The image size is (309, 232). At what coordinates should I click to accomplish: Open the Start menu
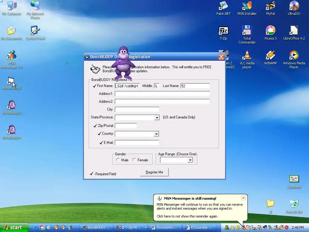click(14, 227)
